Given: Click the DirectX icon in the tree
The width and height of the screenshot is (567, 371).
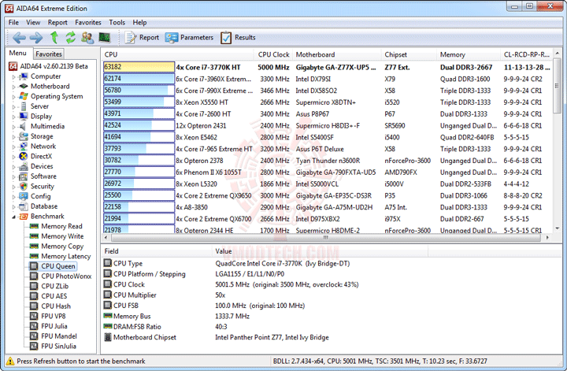Looking at the screenshot, I should pos(24,156).
